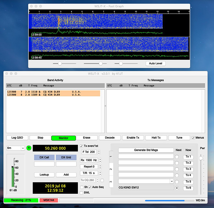This screenshot has width=214, height=208.
Task: Click the Tx 5 now button
Action: (x=188, y=182)
